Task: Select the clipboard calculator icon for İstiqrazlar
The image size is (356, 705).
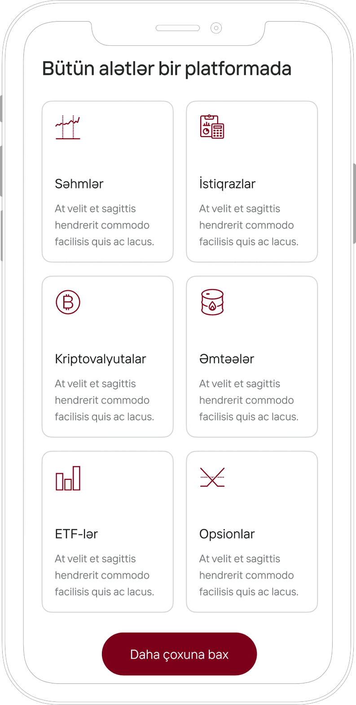Action: click(x=212, y=127)
